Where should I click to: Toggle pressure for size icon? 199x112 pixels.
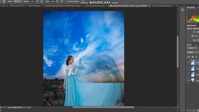(x=83, y=1)
